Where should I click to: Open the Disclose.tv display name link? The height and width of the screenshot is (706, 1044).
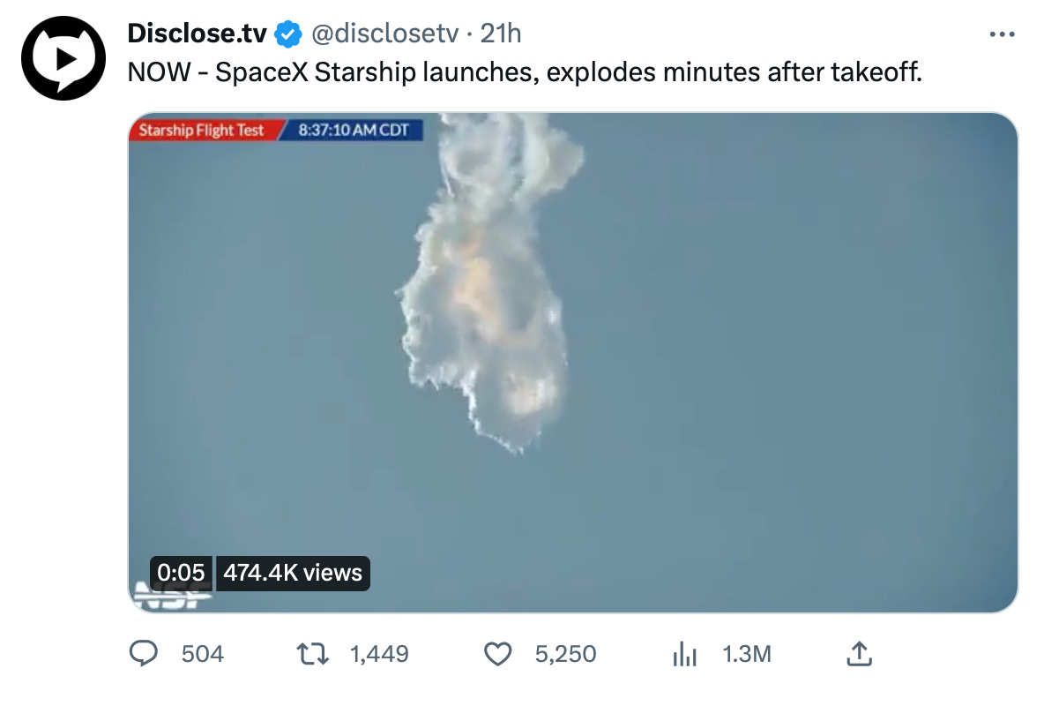[x=197, y=34]
